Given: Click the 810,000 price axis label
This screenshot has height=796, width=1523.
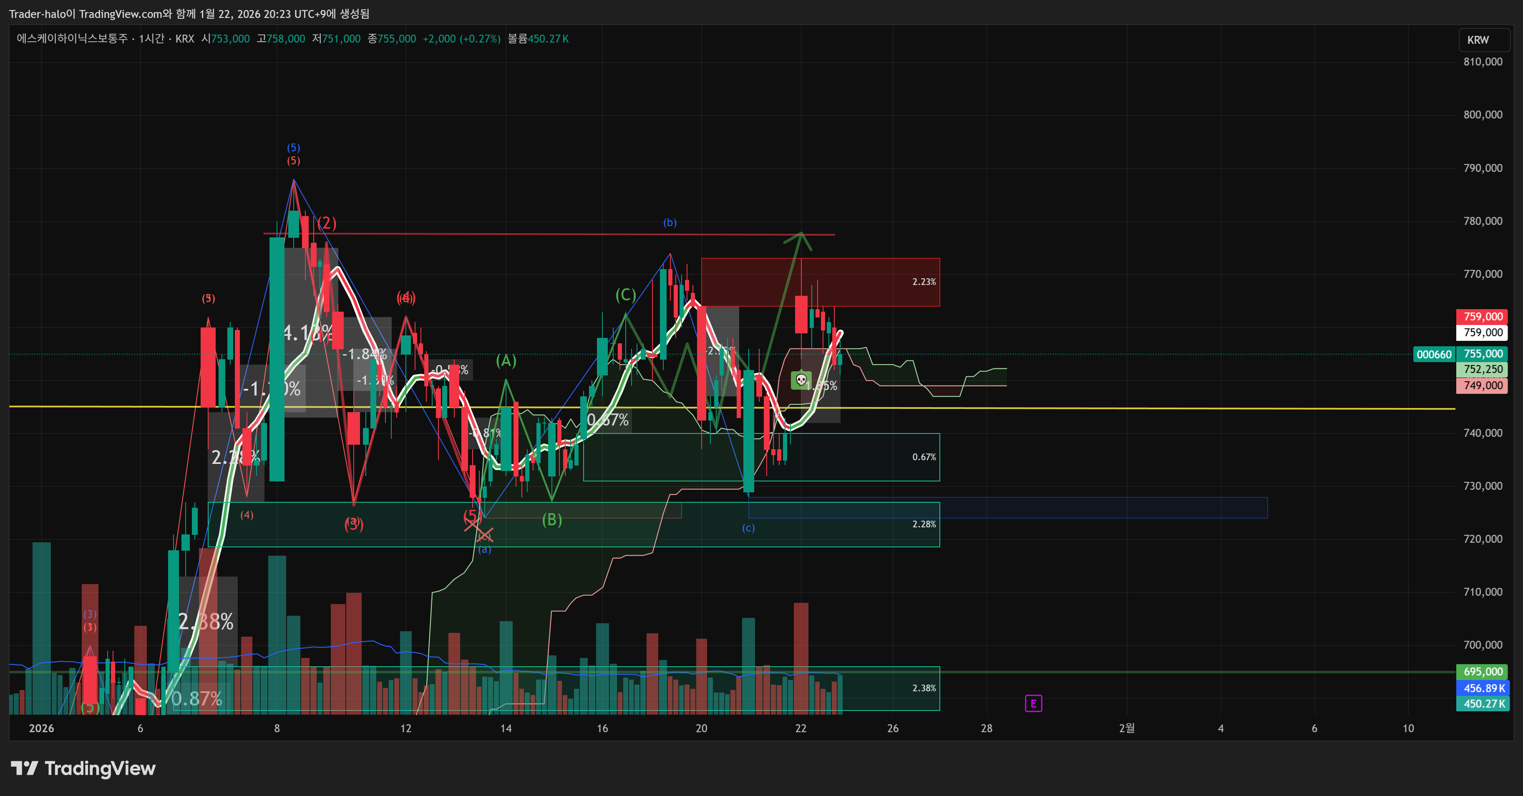Looking at the screenshot, I should (1483, 62).
